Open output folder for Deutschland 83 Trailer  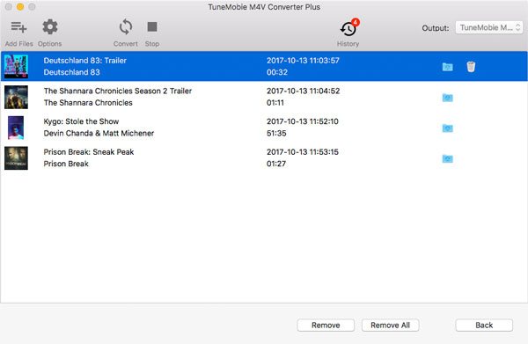pyautogui.click(x=447, y=67)
